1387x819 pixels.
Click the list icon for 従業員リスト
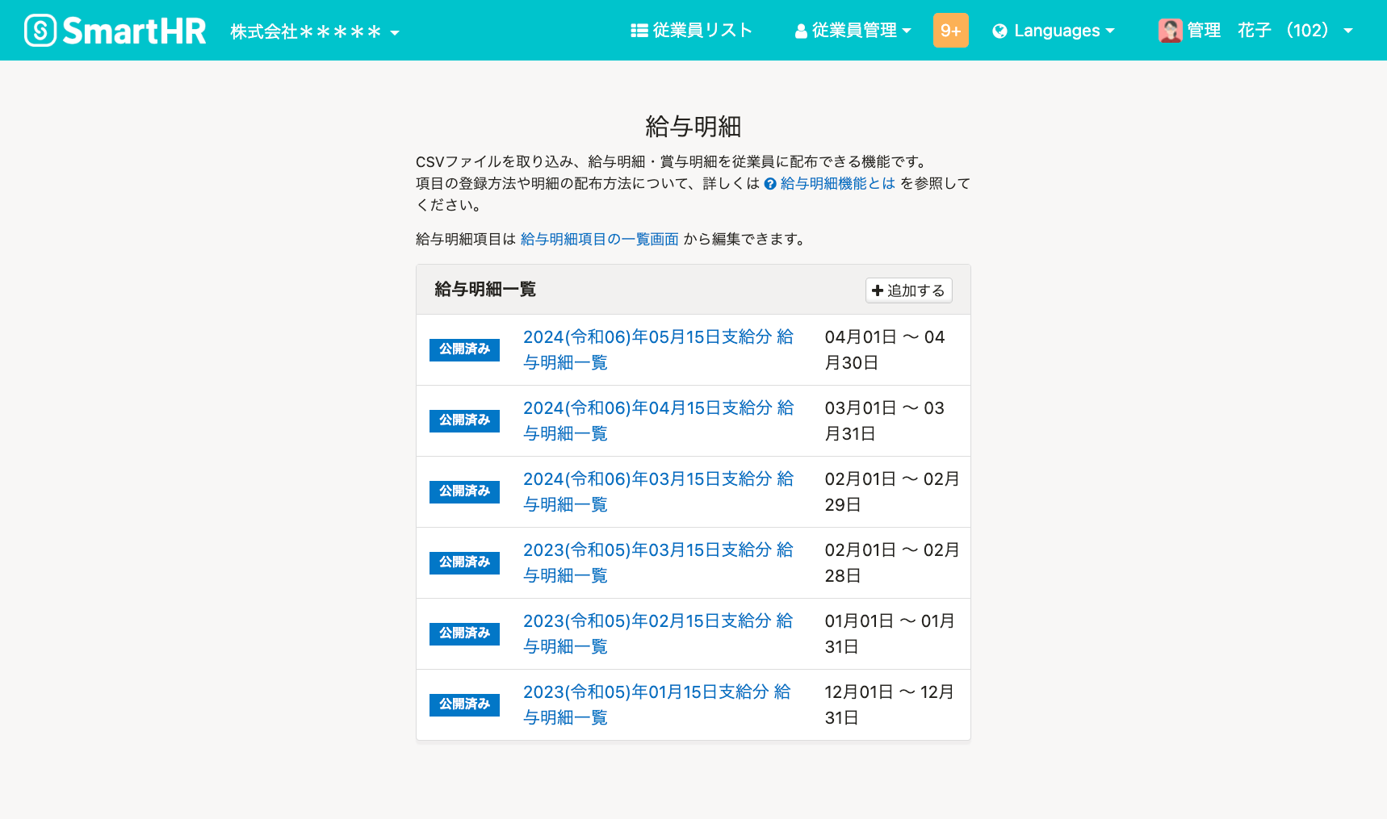click(639, 31)
